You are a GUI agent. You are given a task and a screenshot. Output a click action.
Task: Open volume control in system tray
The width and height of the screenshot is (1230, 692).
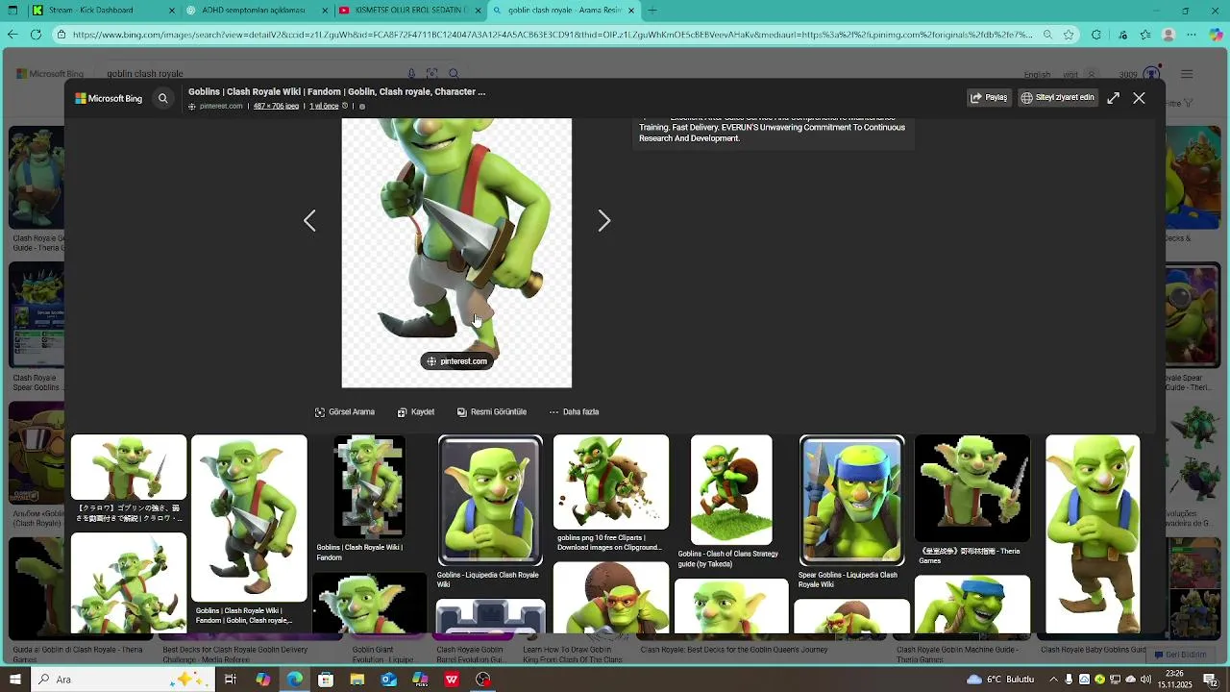click(x=1145, y=680)
